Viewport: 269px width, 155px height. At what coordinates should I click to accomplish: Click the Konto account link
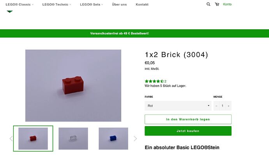pos(227,4)
